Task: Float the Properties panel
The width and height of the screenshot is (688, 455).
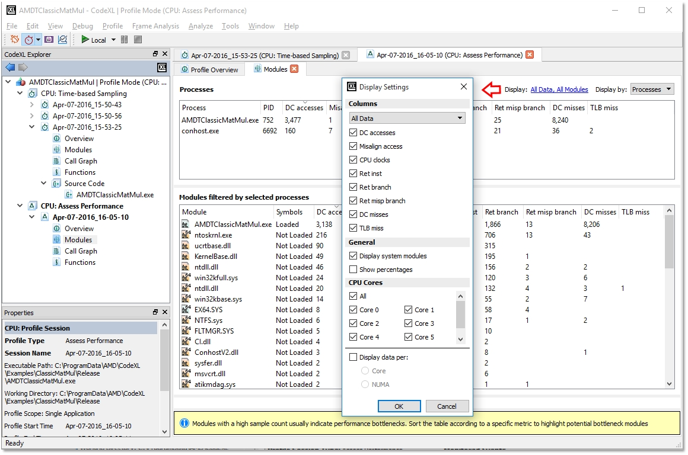Action: (x=155, y=312)
